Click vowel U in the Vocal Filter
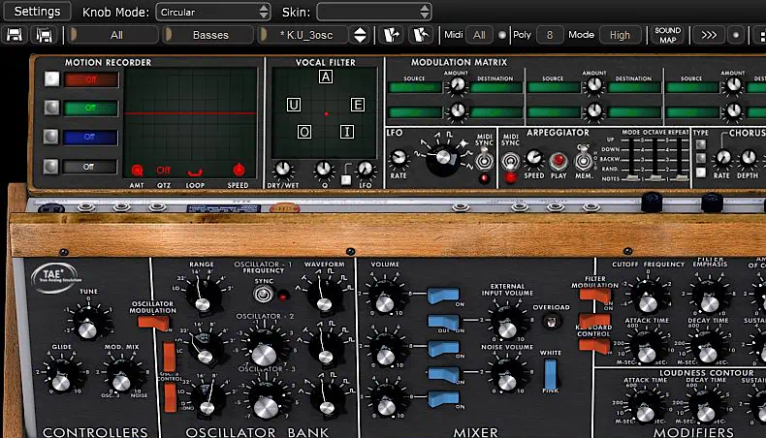766x438 pixels. (x=294, y=105)
